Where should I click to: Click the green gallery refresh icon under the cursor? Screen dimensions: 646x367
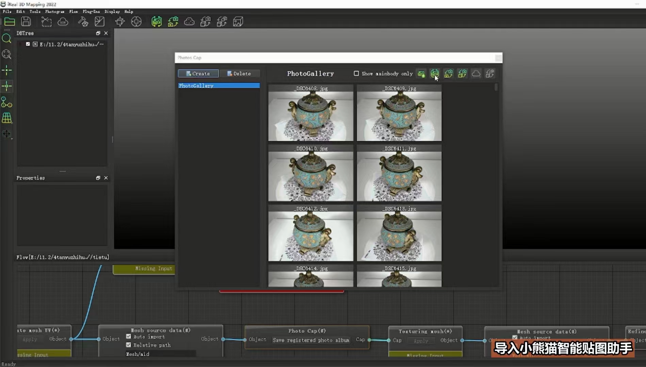coord(435,73)
